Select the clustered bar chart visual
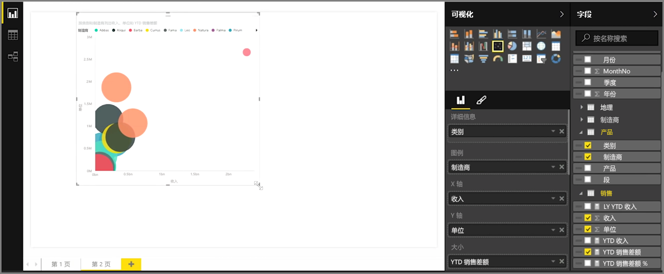 [x=484, y=35]
